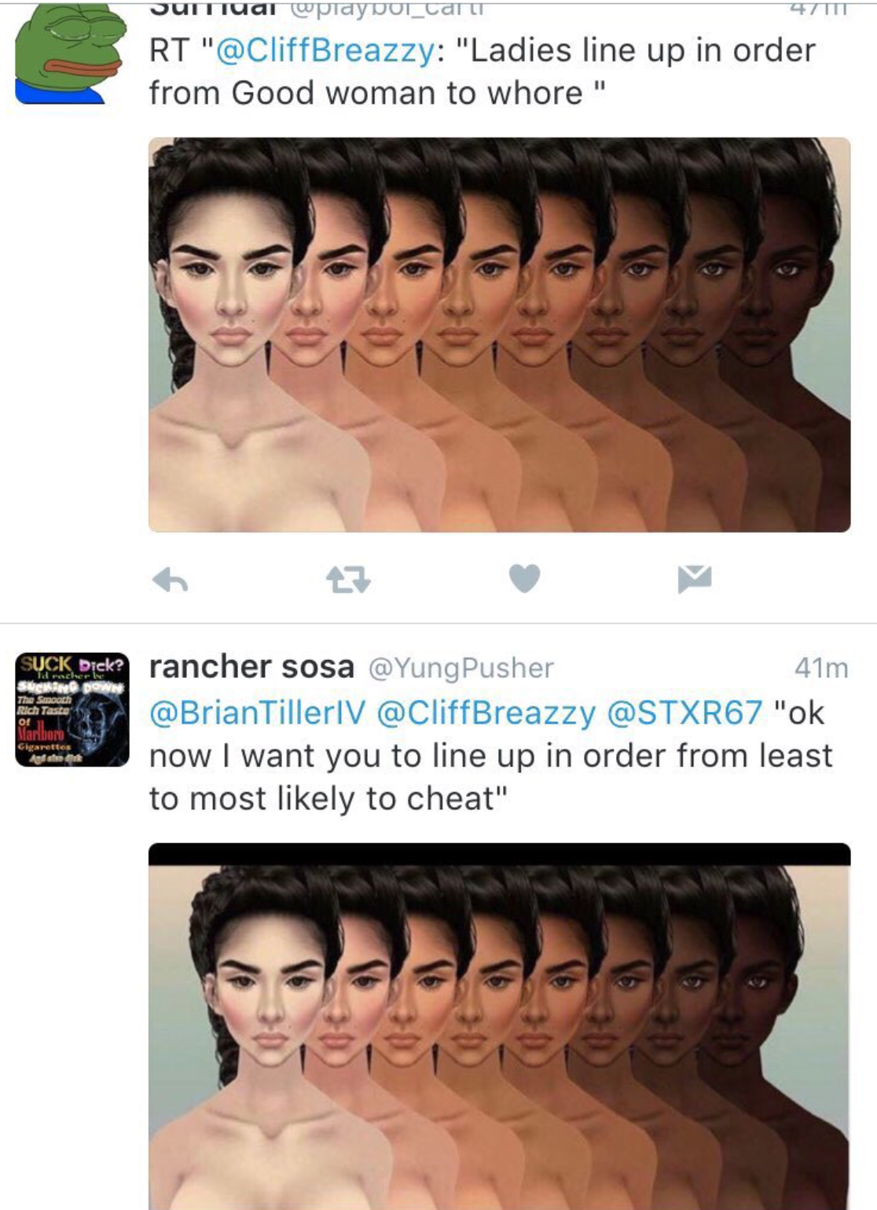Like the first tweet with heart icon
Viewport: 877px width, 1210px height.
[x=524, y=578]
